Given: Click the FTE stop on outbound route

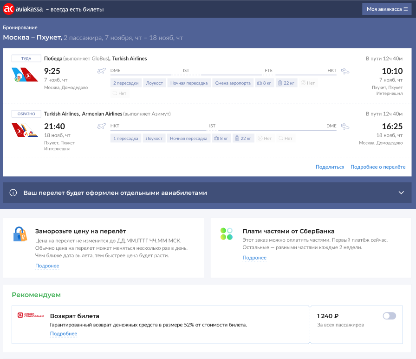Looking at the screenshot, I should (x=268, y=70).
